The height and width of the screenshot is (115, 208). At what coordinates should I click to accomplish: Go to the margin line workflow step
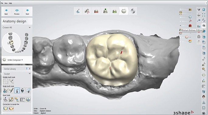tap(96, 11)
